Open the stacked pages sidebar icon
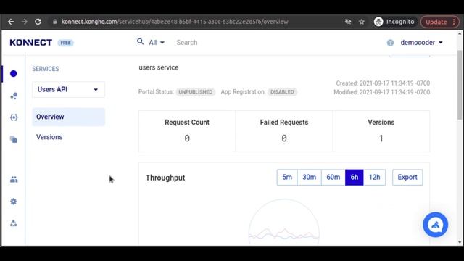 (x=14, y=139)
